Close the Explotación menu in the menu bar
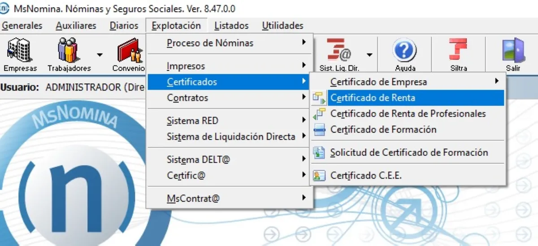Image resolution: width=538 pixels, height=246 pixels. pyautogui.click(x=176, y=26)
